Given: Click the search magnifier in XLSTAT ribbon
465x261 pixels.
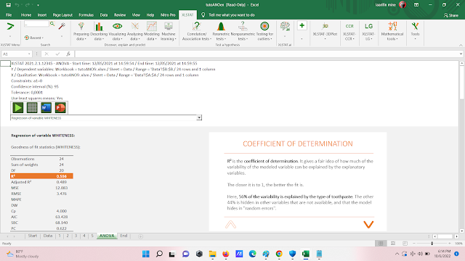Looking at the screenshot, I should 52,24.
